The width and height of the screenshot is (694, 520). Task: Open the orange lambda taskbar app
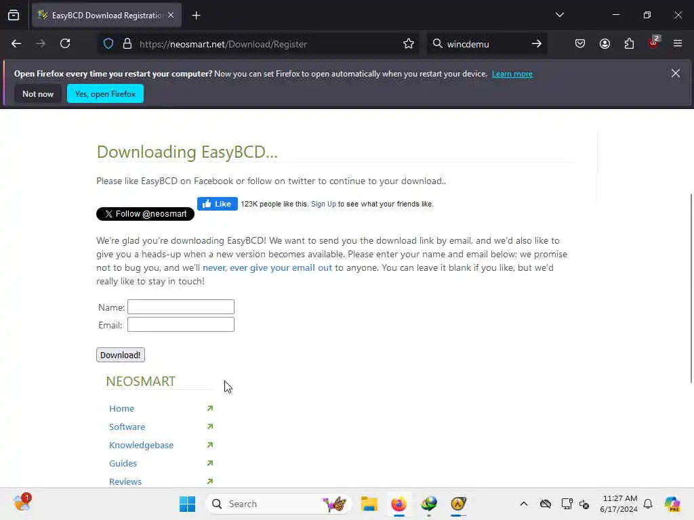(x=459, y=504)
